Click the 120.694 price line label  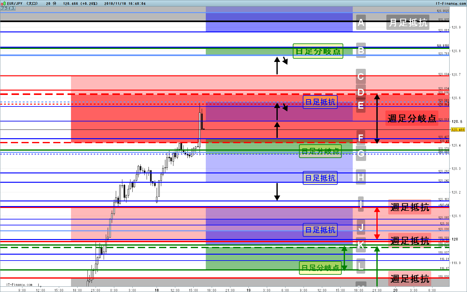coord(444,74)
